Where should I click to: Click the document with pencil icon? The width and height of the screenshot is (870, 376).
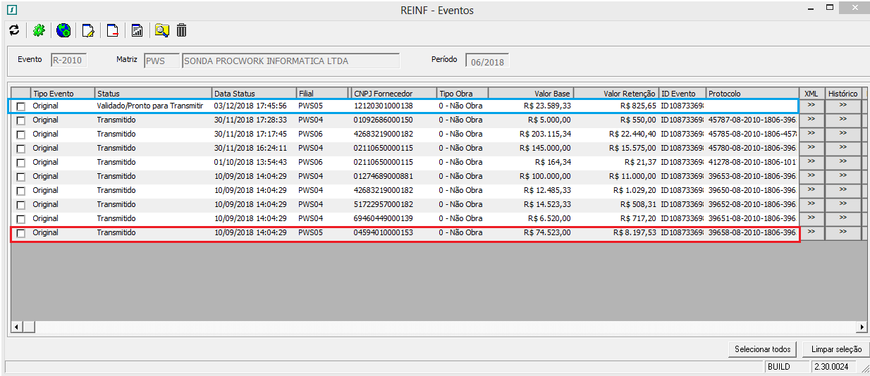[x=88, y=30]
